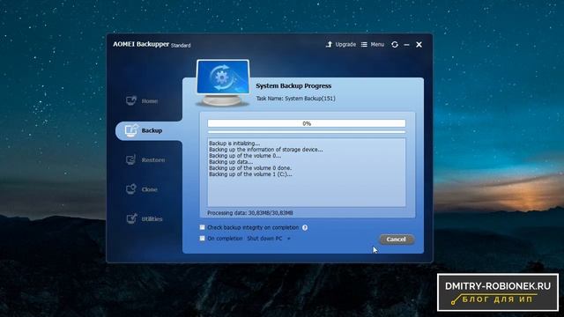Click the Task Name: System Backup(151) text
This screenshot has width=564, height=317.
[295, 98]
